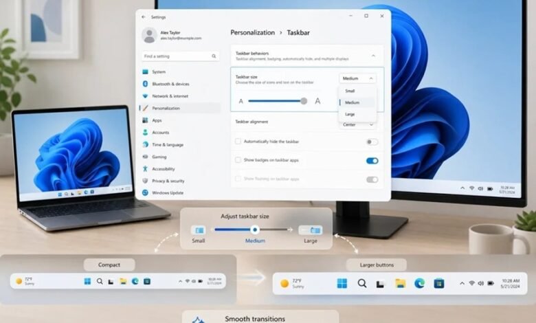The height and width of the screenshot is (323, 536).
Task: Turn on the Automatically hide the taskbar switch
Action: 372,142
